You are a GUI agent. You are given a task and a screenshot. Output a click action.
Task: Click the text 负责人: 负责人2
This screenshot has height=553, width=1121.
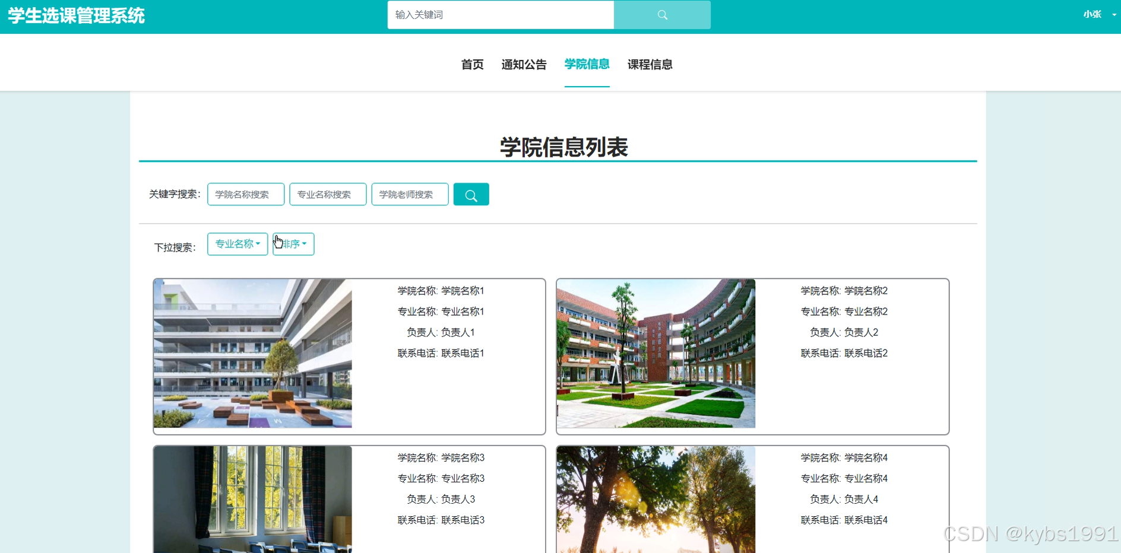click(844, 332)
